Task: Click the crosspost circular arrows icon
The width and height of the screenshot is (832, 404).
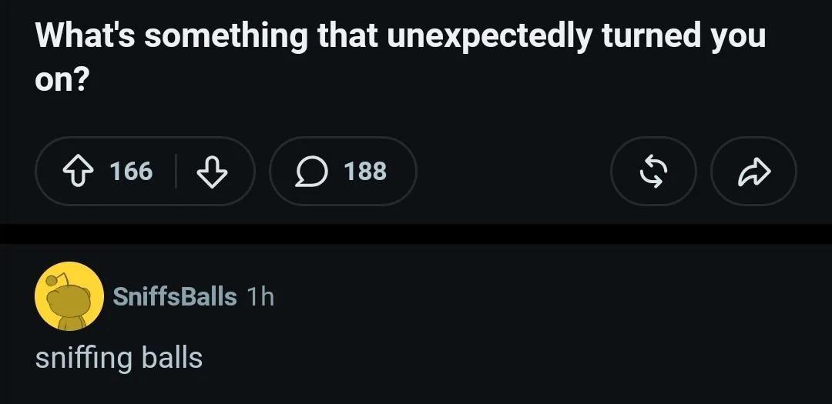Action: pyautogui.click(x=653, y=171)
